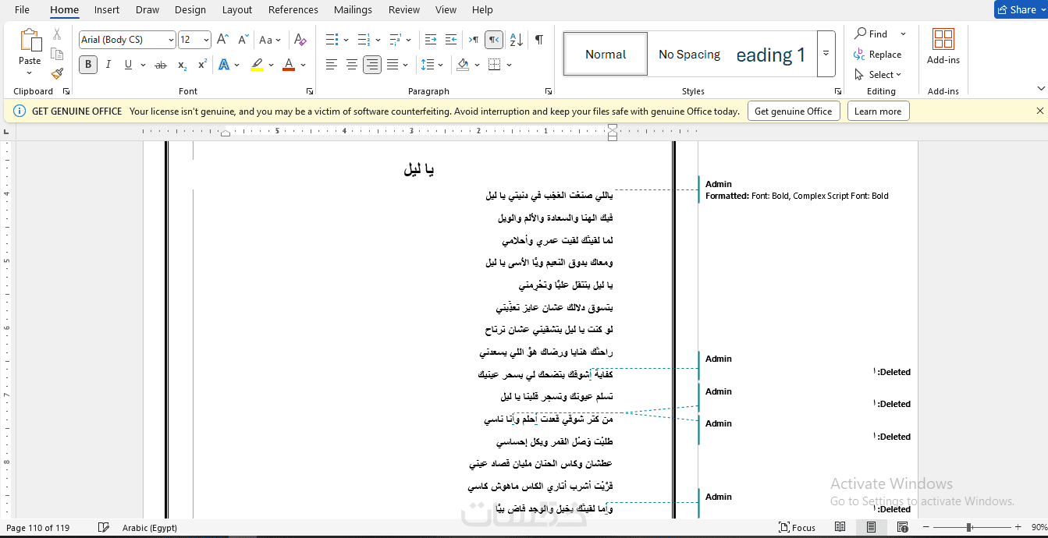Clear all formatting icon
The width and height of the screenshot is (1048, 538).
300,40
